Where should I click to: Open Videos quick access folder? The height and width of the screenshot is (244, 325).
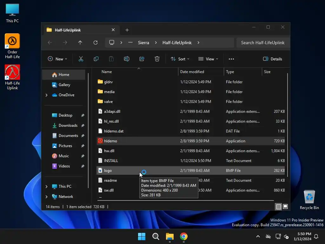(x=64, y=166)
